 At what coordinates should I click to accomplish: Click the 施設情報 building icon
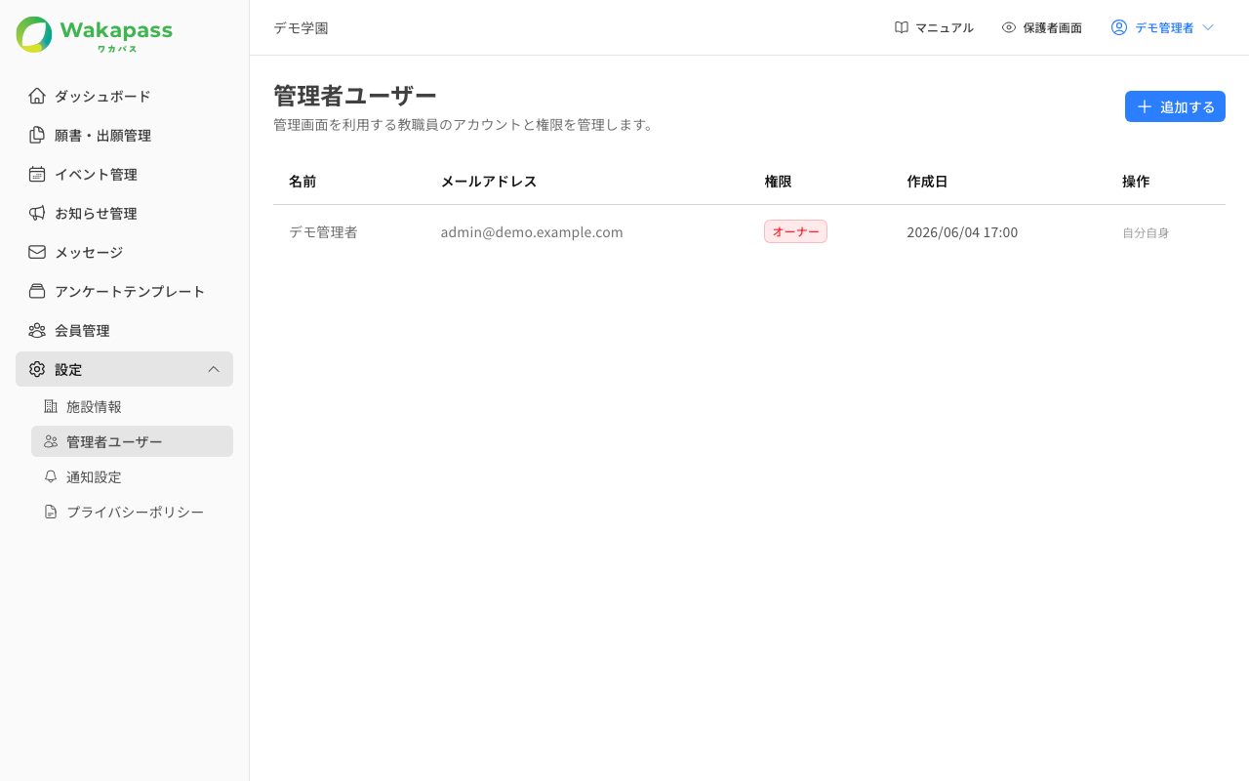(x=51, y=406)
